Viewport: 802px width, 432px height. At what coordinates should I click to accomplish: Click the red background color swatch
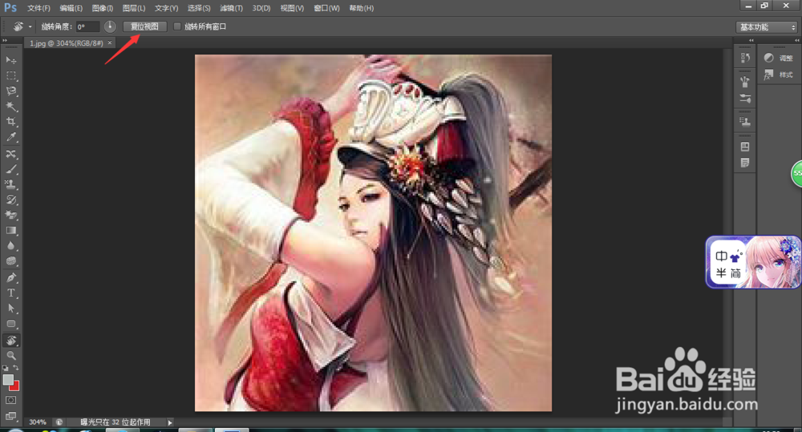click(15, 386)
